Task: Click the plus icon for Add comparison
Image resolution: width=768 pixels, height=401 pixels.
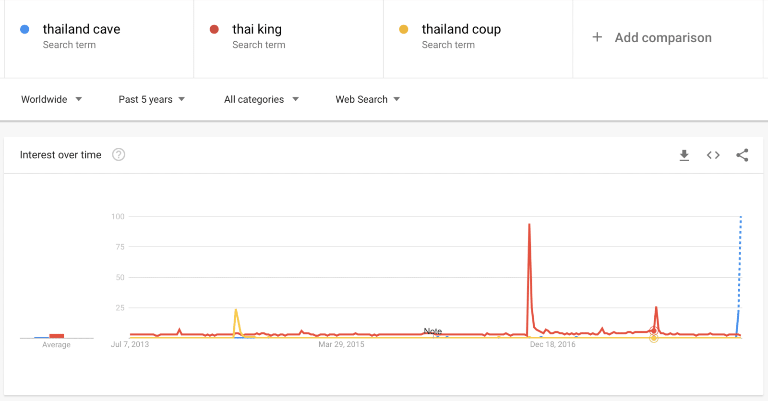Action: tap(597, 37)
